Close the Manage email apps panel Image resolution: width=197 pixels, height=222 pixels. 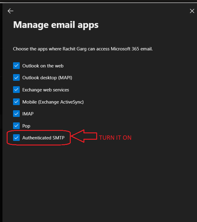pyautogui.click(x=192, y=11)
